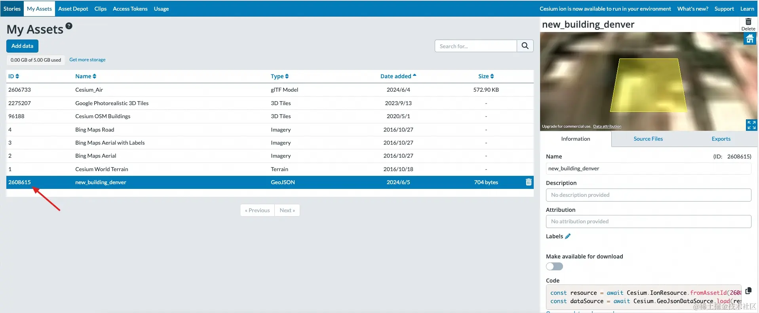
Task: Click the storage usage 0.00 GB of 5.00 GB label
Action: [x=36, y=60]
